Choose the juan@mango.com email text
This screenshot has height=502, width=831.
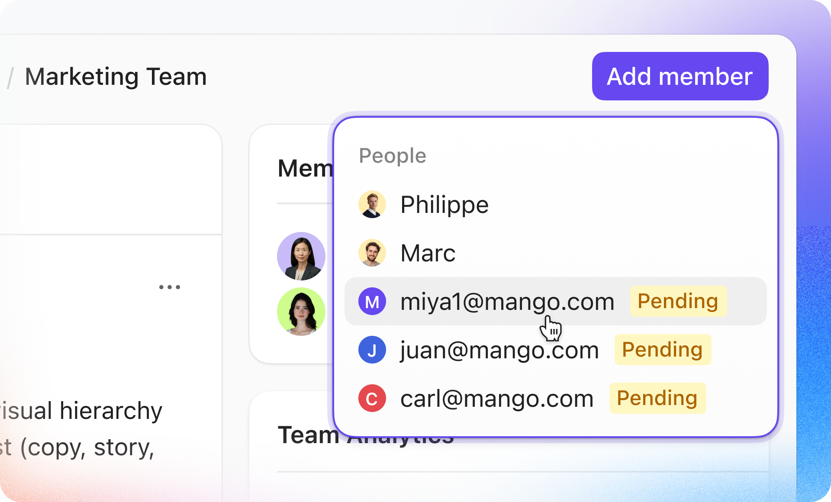pos(499,350)
